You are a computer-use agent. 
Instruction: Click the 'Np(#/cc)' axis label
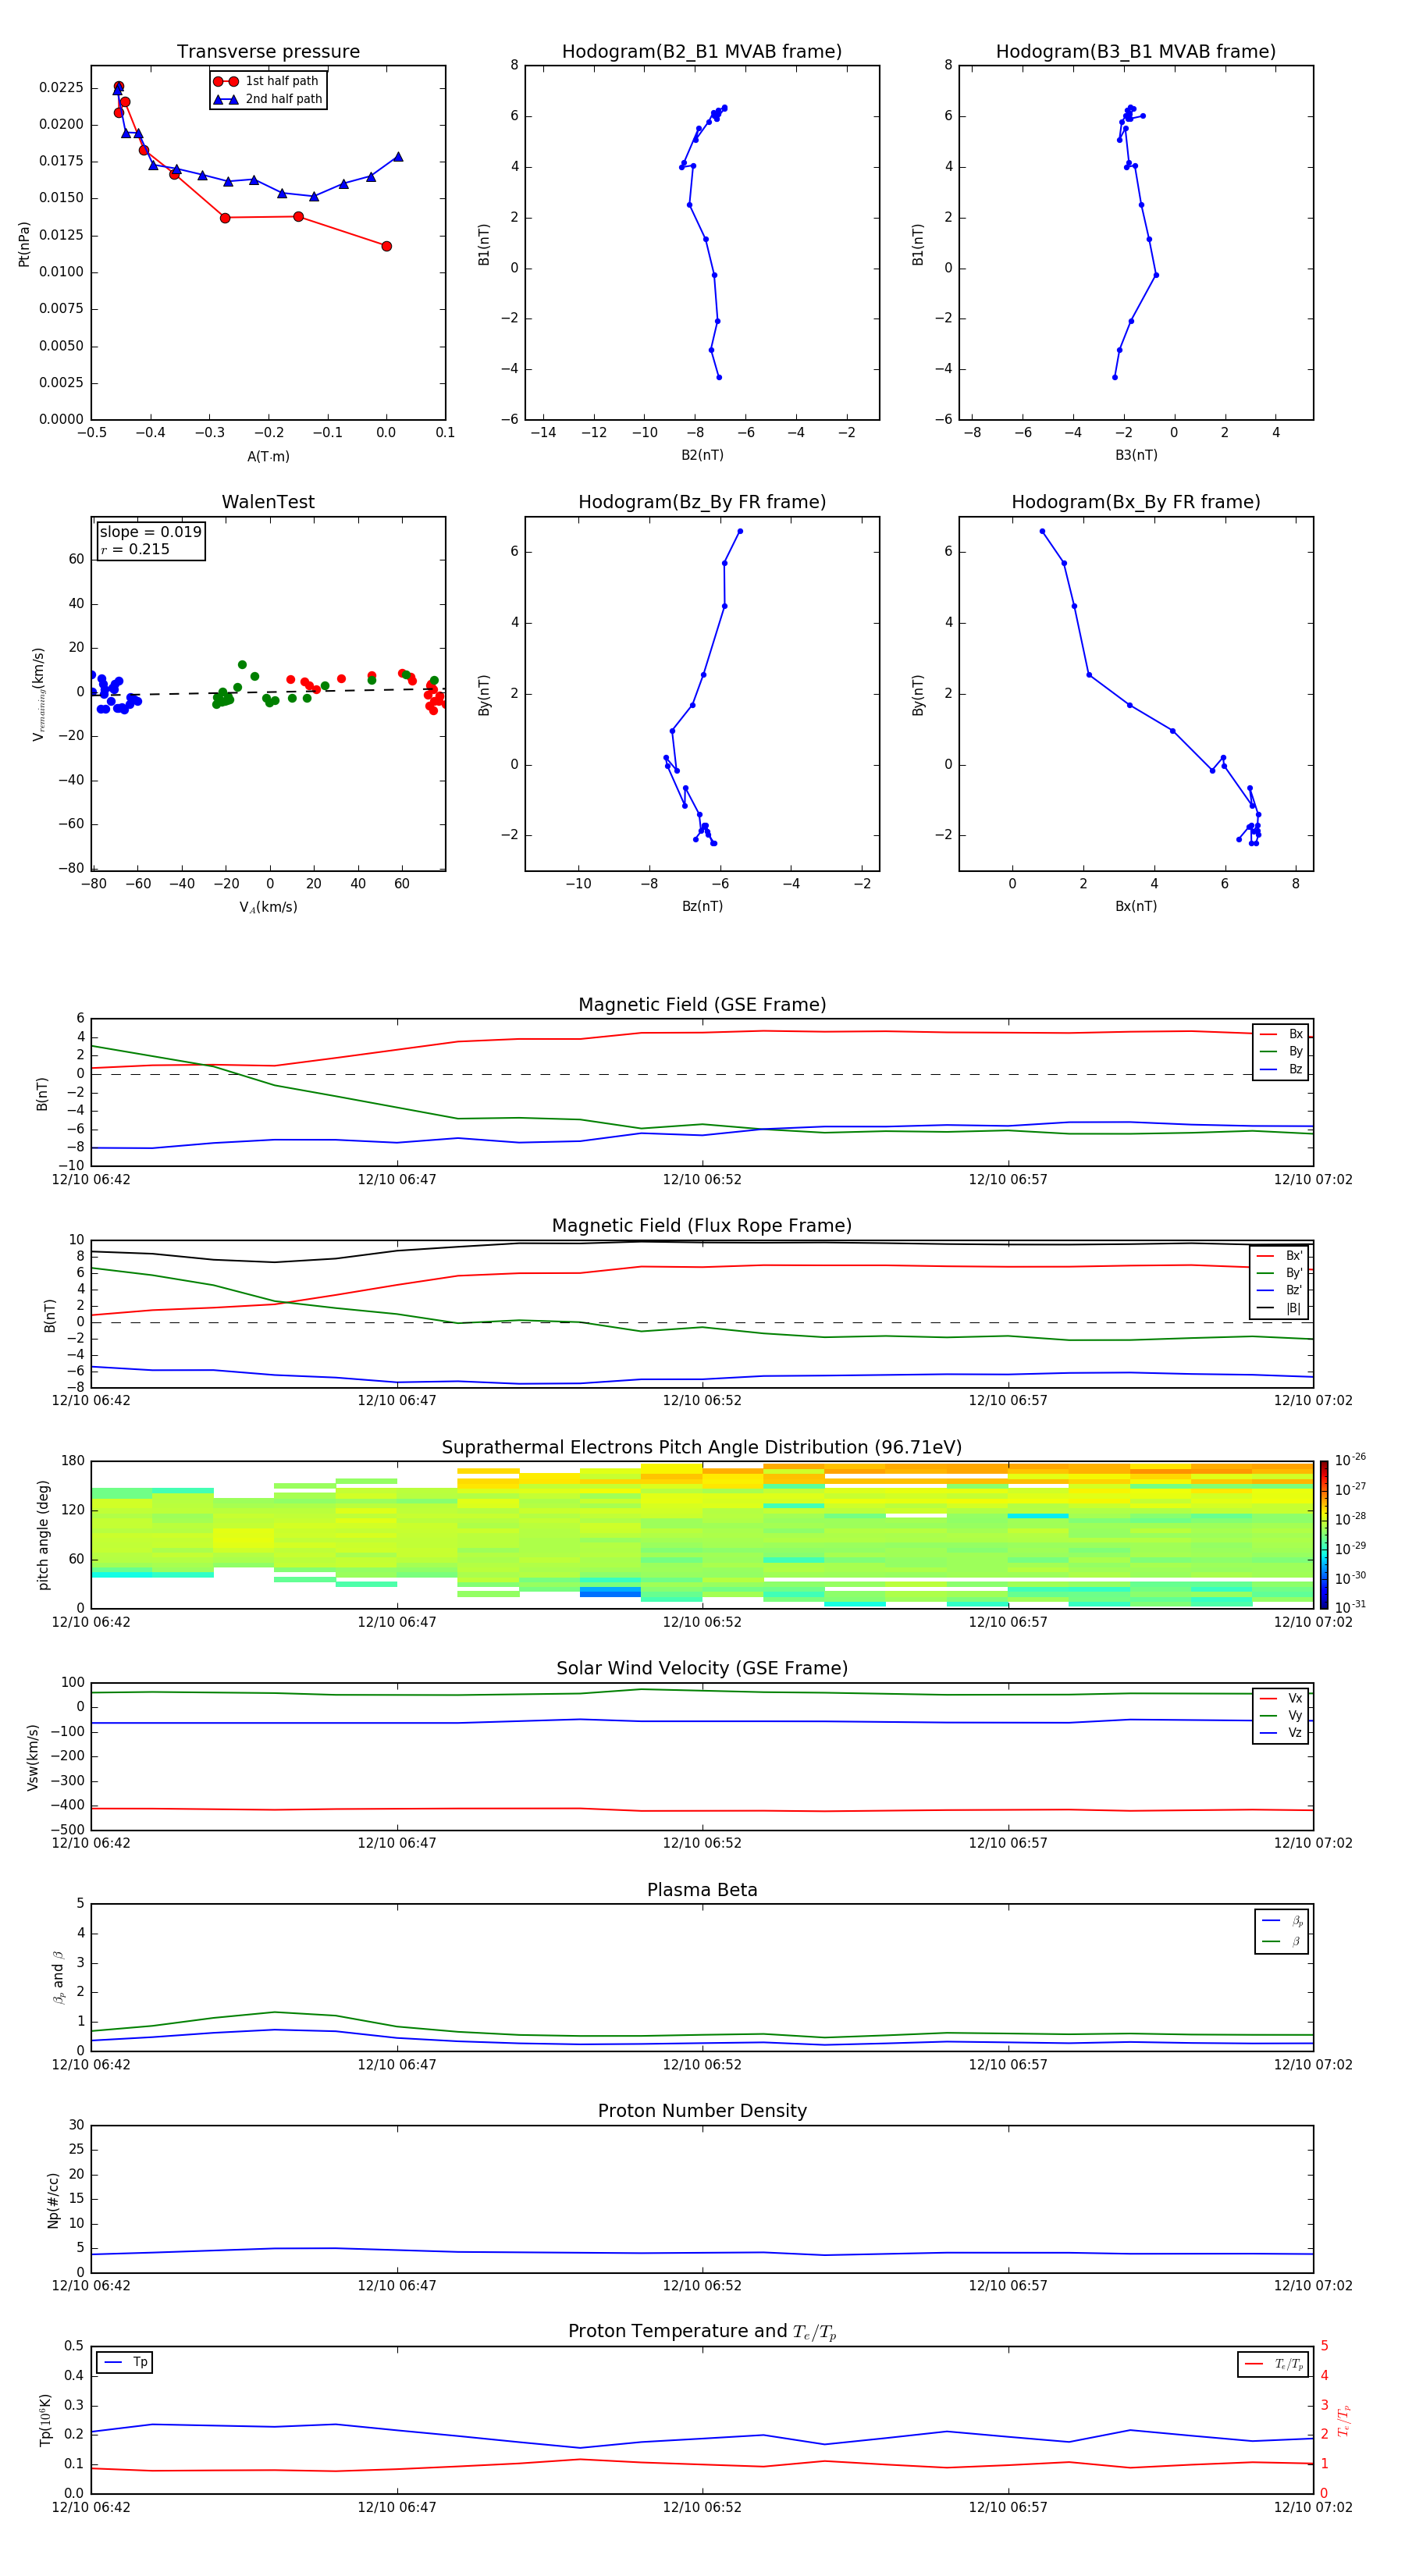[x=53, y=2200]
